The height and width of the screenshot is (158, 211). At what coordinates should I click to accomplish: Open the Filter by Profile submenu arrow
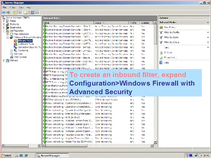[208, 32]
